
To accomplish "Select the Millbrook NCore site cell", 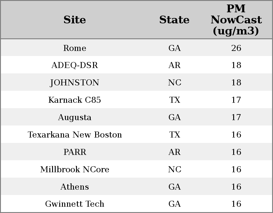I will pyautogui.click(x=75, y=170).
